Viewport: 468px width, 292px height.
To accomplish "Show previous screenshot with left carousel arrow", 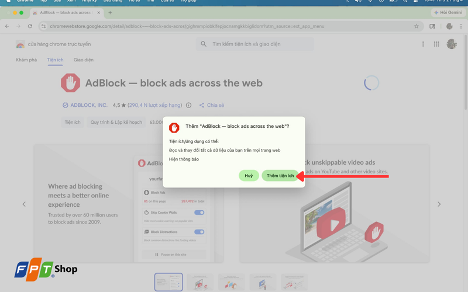I will (x=24, y=204).
